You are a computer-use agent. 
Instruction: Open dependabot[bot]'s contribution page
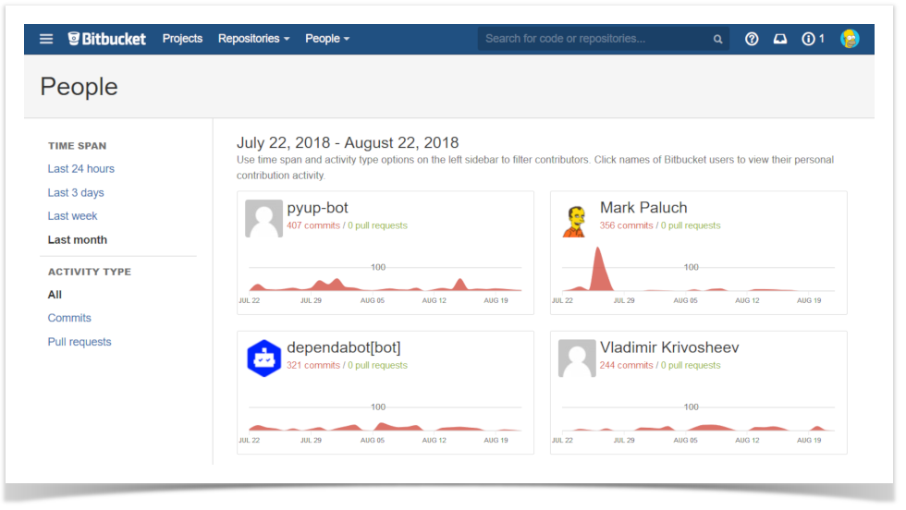click(x=344, y=347)
